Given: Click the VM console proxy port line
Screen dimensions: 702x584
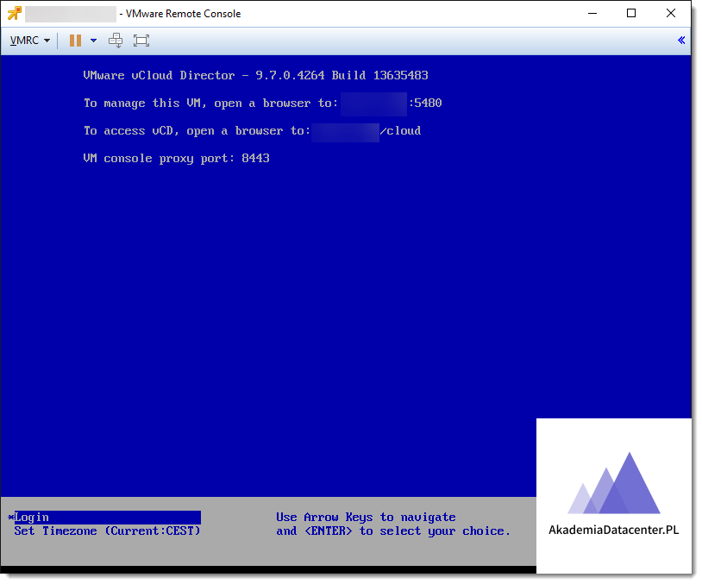Looking at the screenshot, I should [x=176, y=159].
